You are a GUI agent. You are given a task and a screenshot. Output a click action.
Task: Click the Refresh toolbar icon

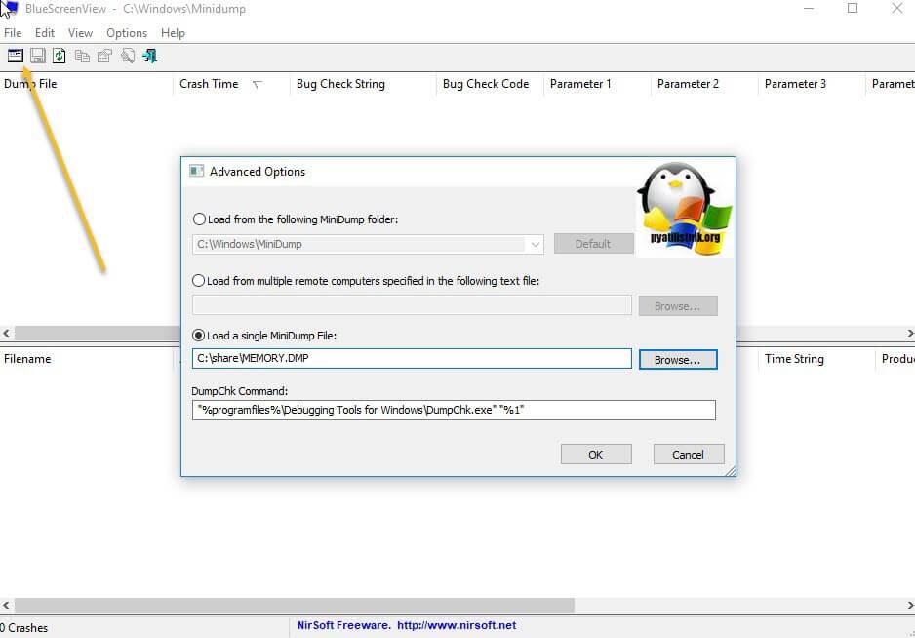pyautogui.click(x=60, y=56)
